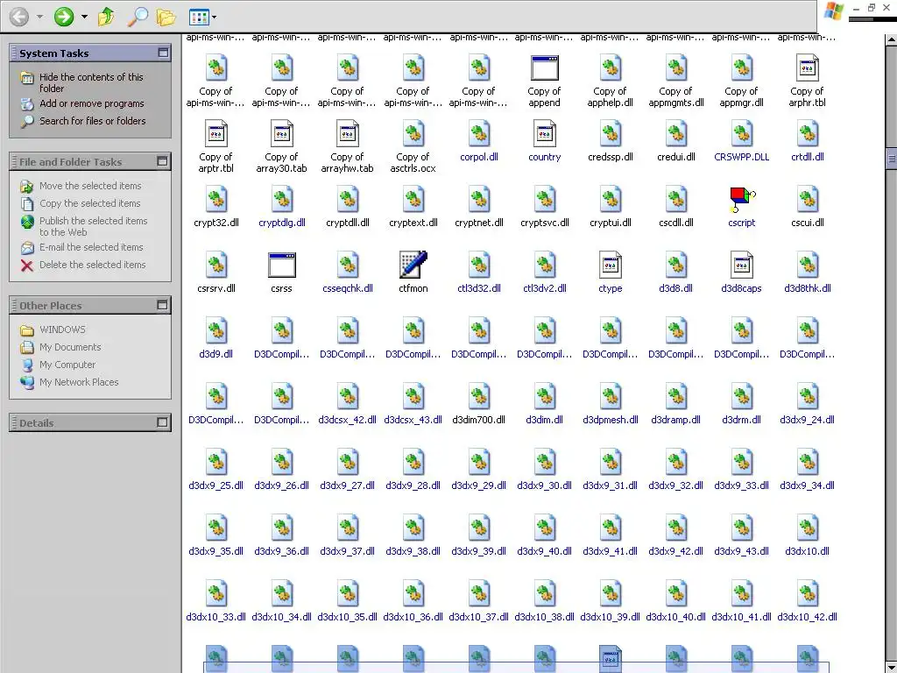Click the d3dpmesh.dll file name

click(611, 420)
